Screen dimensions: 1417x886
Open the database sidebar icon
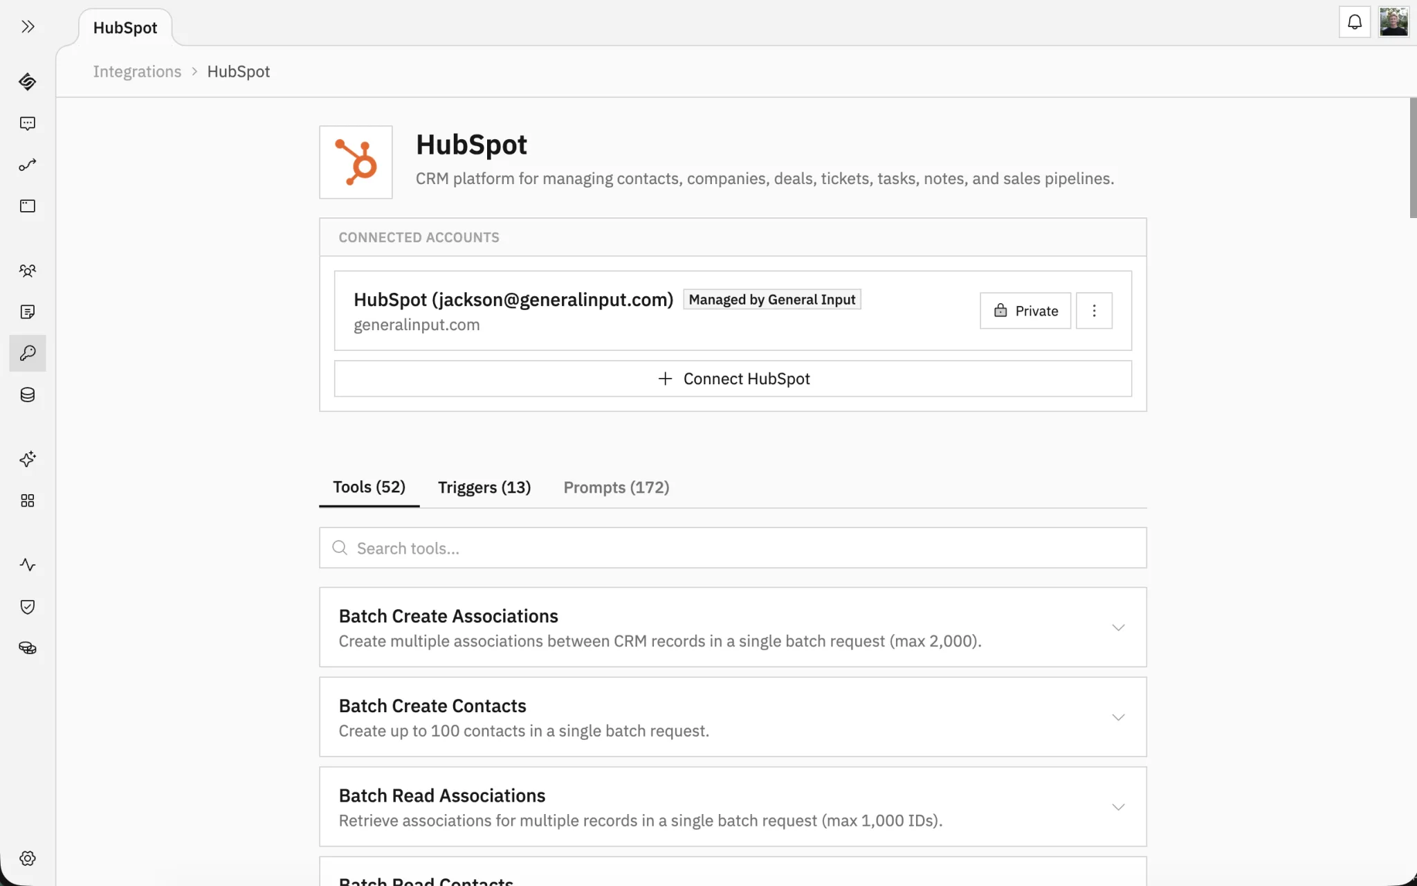(28, 395)
